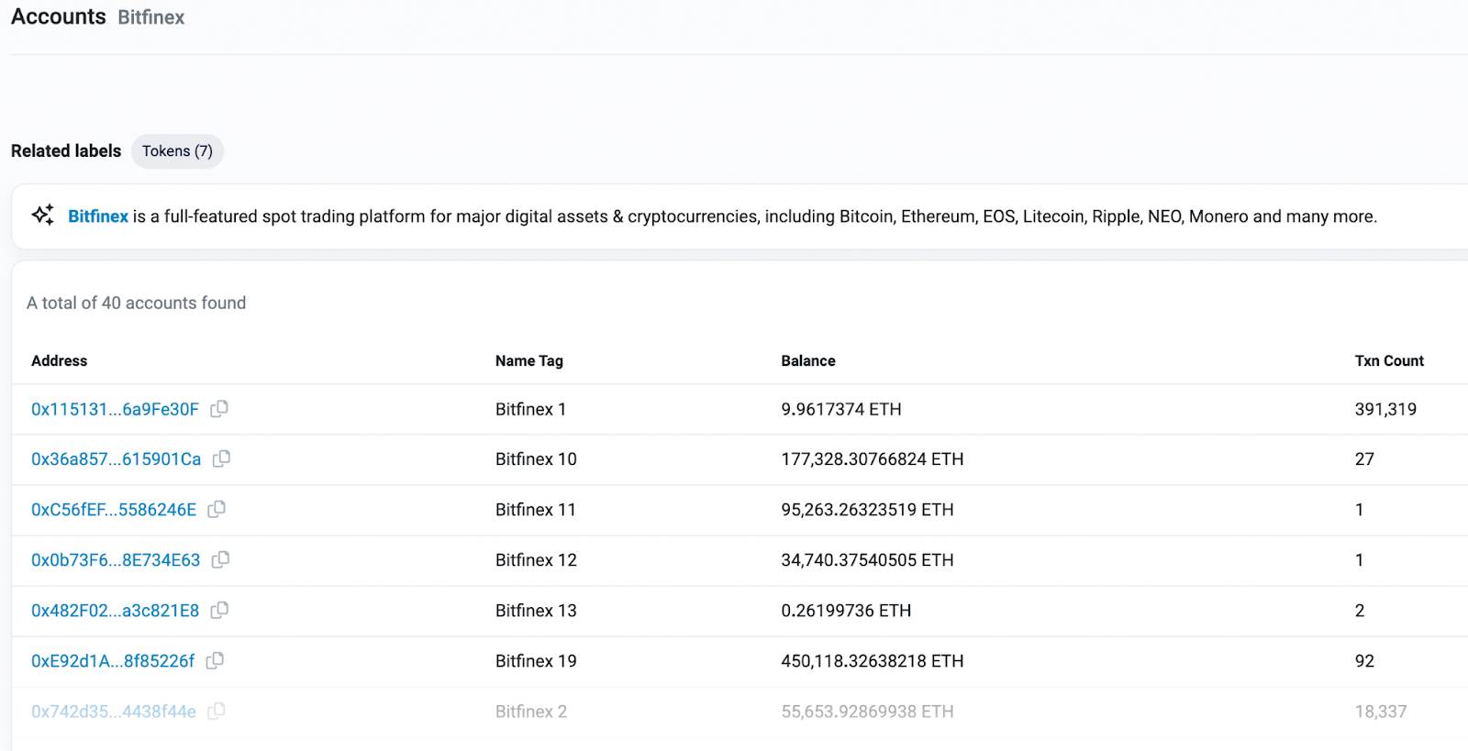The height and width of the screenshot is (751, 1468).
Task: Select the Bitfinex 1 name tag
Action: point(530,409)
